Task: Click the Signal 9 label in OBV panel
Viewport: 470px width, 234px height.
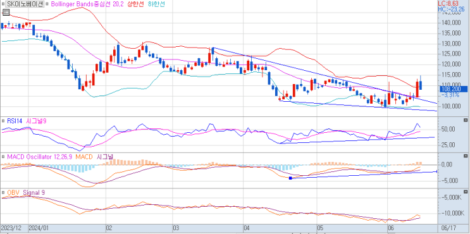Action: (x=34, y=193)
